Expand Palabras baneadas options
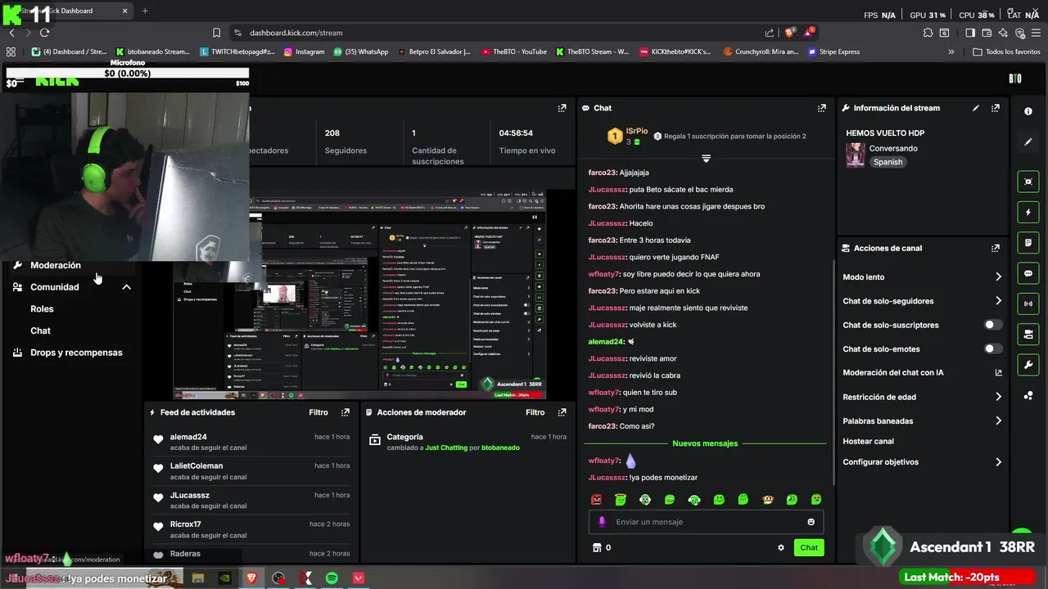Screen dimensions: 1048x589 click(x=998, y=421)
